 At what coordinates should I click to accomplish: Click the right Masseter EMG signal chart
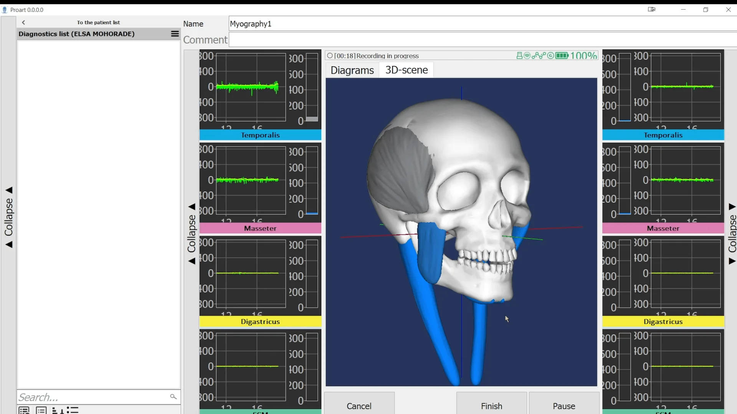pyautogui.click(x=686, y=180)
